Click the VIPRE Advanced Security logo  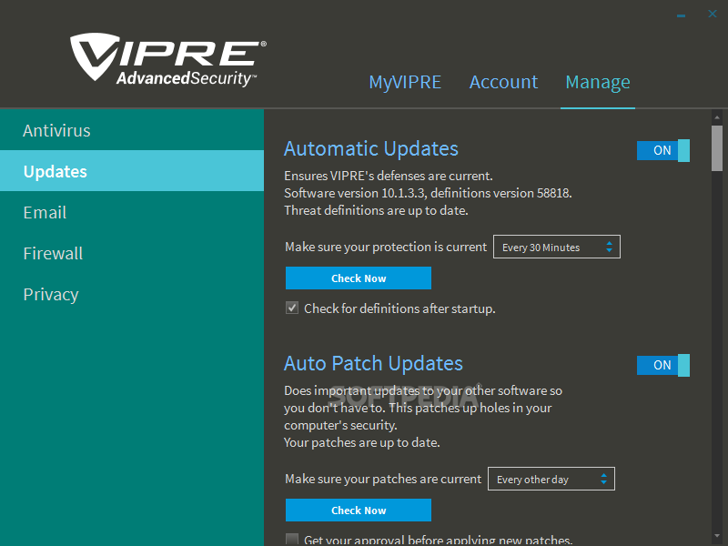[168, 60]
